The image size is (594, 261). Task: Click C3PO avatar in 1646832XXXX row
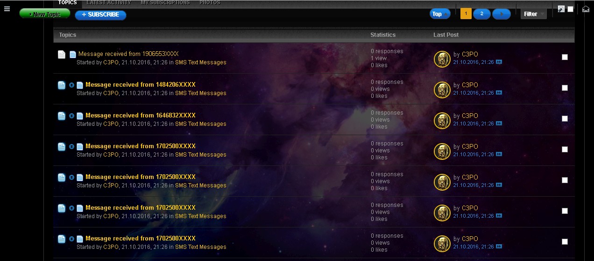(x=442, y=121)
